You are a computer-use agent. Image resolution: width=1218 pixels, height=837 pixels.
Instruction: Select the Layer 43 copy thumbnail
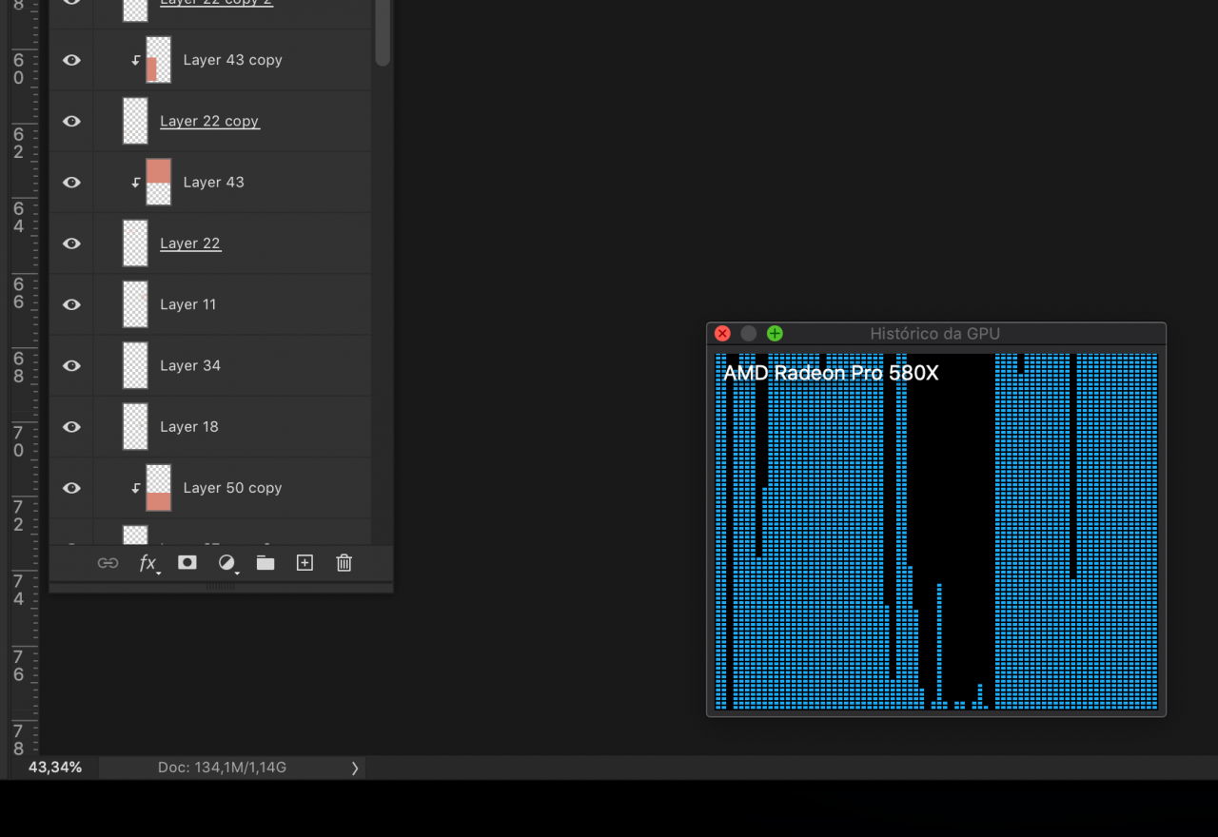[158, 60]
